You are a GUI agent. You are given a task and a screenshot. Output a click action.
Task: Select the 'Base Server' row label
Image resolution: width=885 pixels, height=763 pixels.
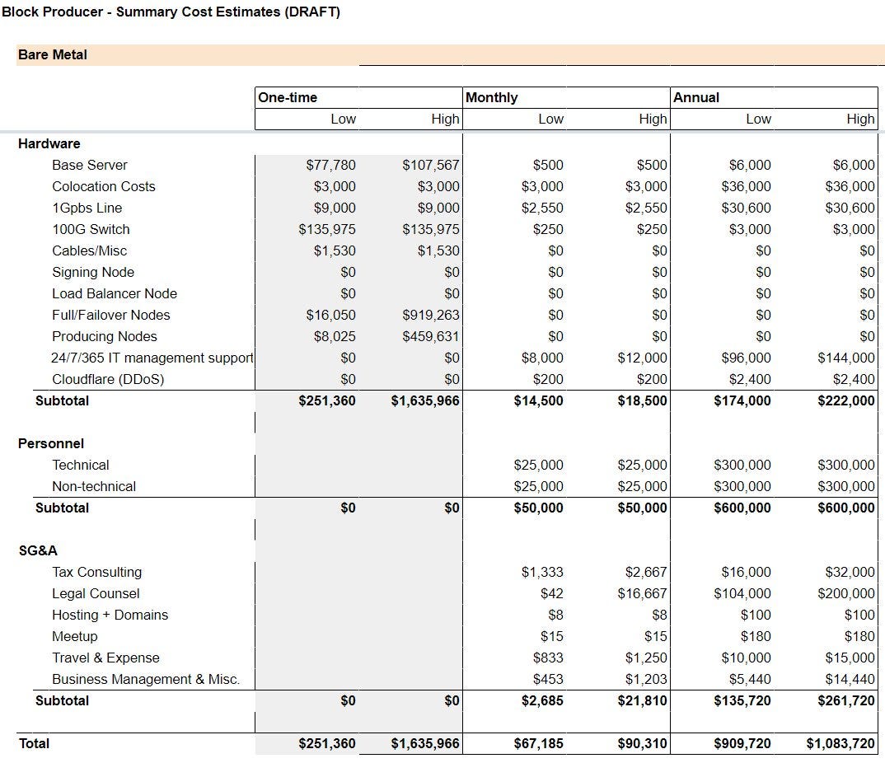(x=90, y=165)
